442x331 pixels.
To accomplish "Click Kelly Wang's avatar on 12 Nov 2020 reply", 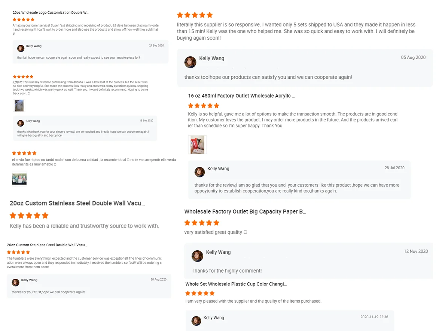I will tap(197, 256).
